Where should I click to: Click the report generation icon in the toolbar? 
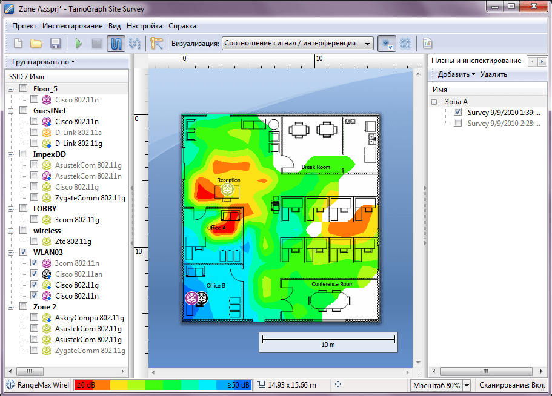[x=427, y=44]
